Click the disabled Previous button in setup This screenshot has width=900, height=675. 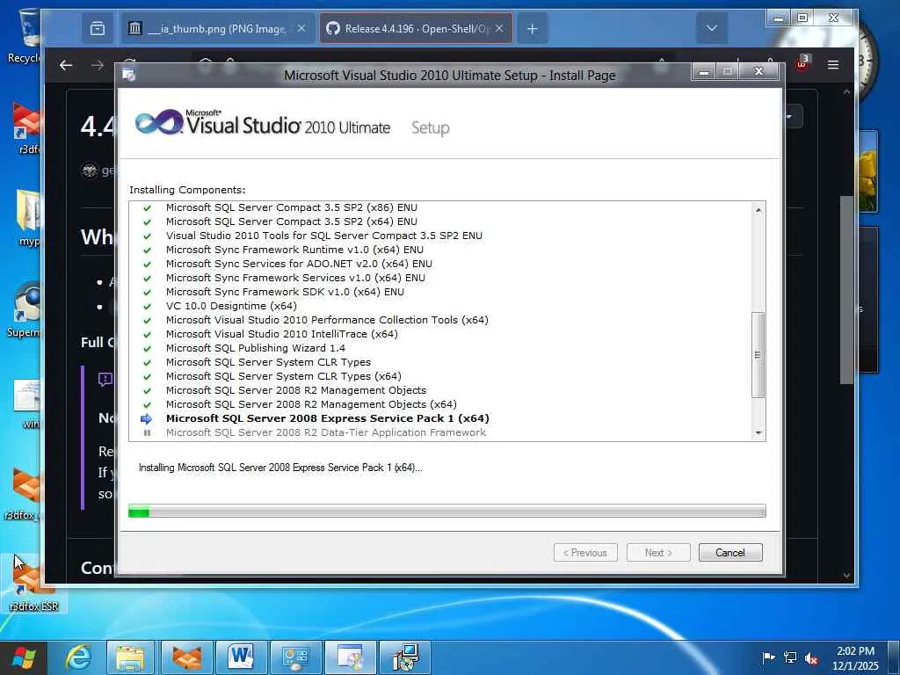[585, 552]
